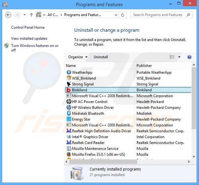
Task: Click the Search Programs and Features box
Action: [x=162, y=15]
